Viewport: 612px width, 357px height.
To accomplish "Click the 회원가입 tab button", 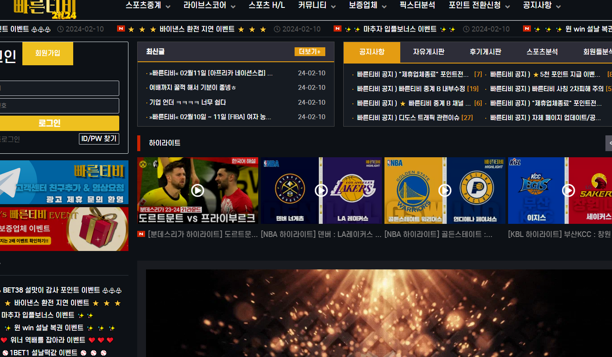I will tap(48, 53).
